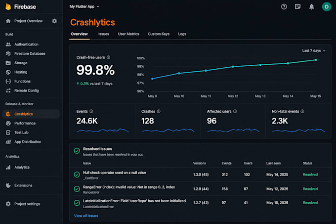This screenshot has width=336, height=224.
Task: Click the Crashlytics sidebar icon
Action: point(8,114)
